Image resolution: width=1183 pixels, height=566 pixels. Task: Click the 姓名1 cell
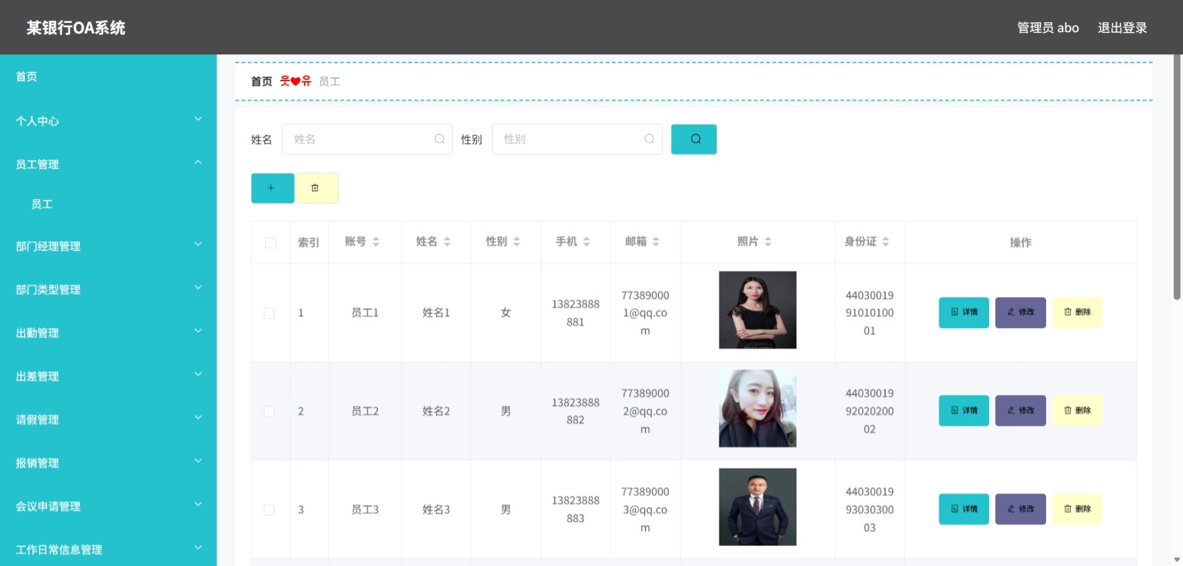click(x=436, y=313)
